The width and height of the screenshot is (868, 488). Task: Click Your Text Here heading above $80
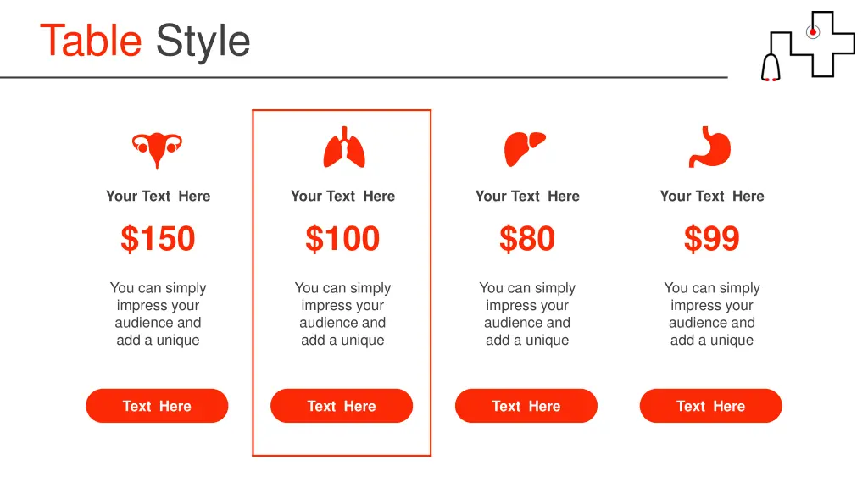[527, 196]
